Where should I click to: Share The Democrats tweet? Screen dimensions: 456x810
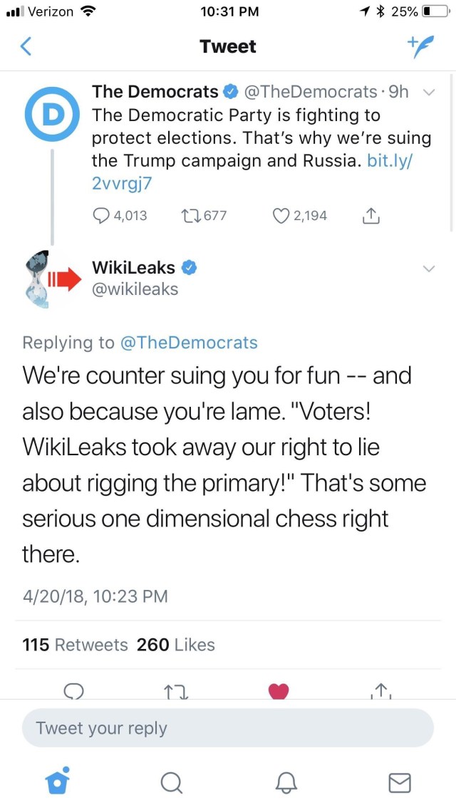pos(370,215)
